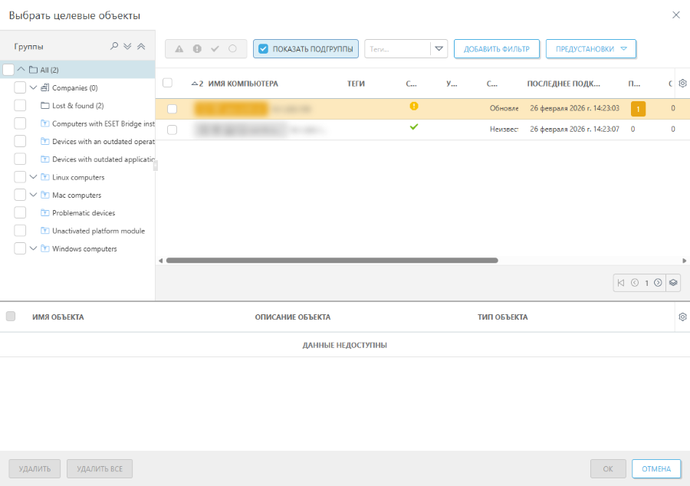Collapse all groups with double-up chevron icon
This screenshot has width=690, height=486.
141,46
